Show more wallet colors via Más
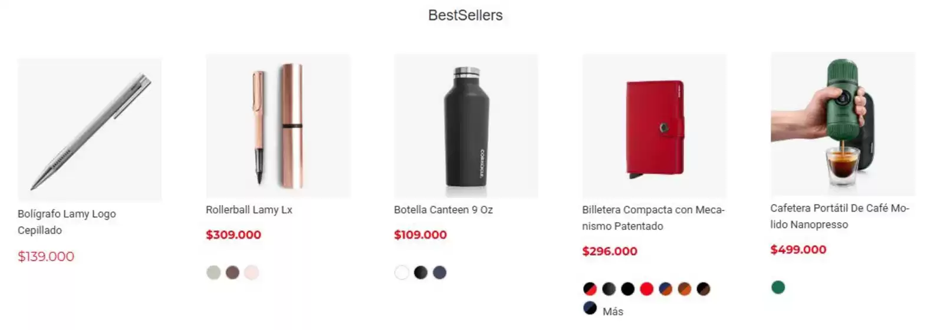The image size is (927, 330). tap(613, 311)
